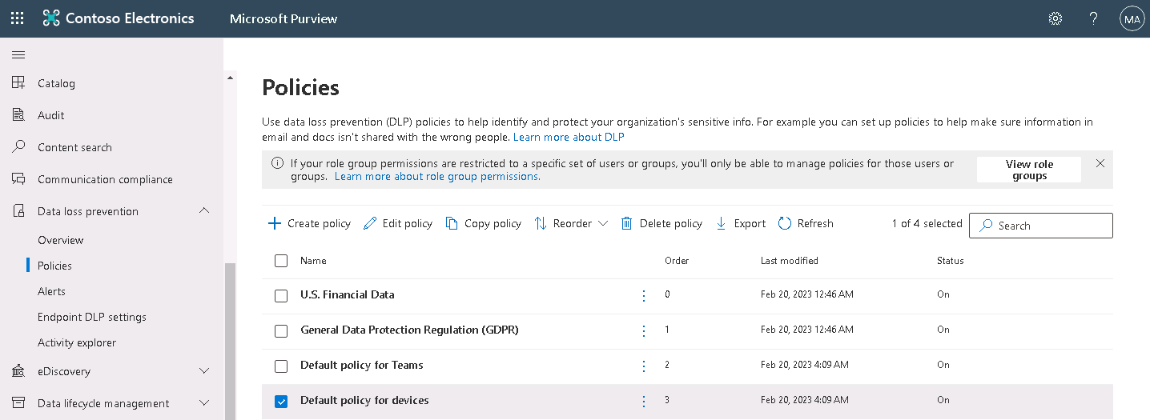Screen dimensions: 1150x420
Task: Open Endpoint DLP settings
Action: [92, 317]
